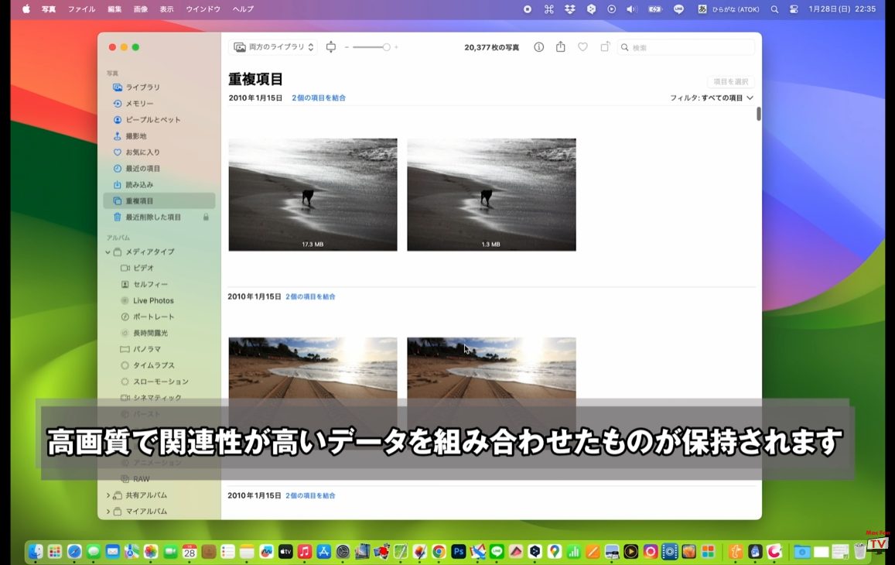Select 重複項目 in the sidebar
The width and height of the screenshot is (895, 565).
pos(159,201)
